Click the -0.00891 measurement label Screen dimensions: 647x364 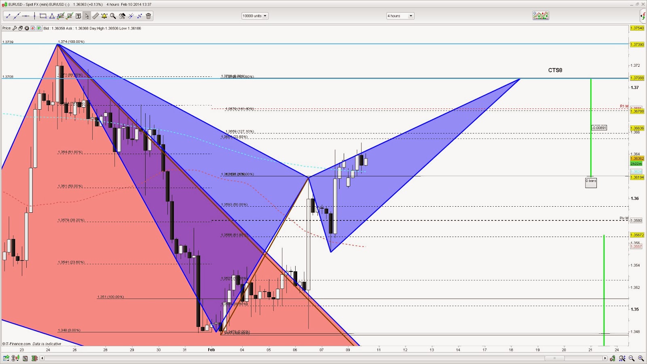[599, 128]
